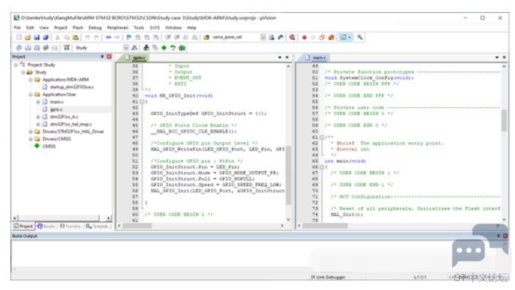Click the Batch Build icon

click(46, 48)
